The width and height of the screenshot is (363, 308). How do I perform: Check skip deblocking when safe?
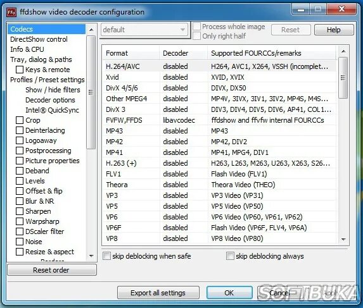coord(106,256)
